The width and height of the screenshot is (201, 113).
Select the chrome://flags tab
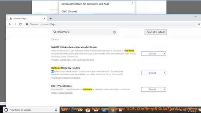point(27,19)
